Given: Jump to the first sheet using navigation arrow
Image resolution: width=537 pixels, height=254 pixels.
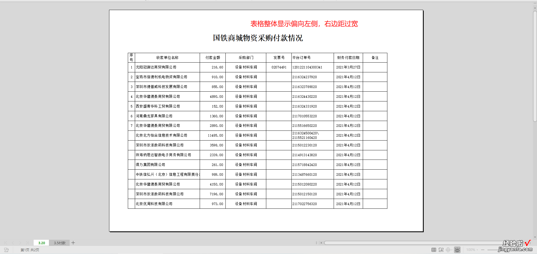Looking at the screenshot, I should point(6,243).
